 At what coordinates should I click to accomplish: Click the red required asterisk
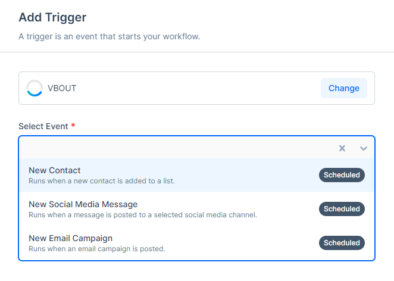73,125
